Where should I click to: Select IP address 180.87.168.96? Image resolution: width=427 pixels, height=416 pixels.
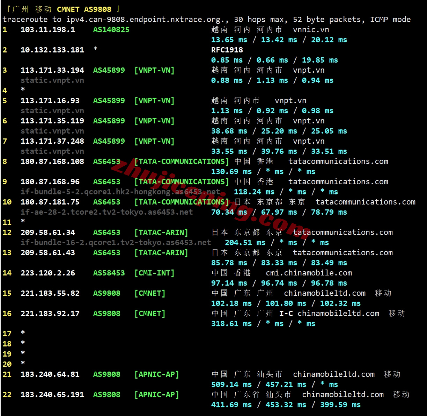pos(50,182)
